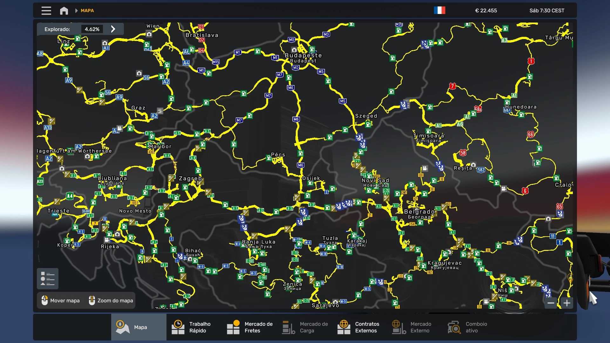The height and width of the screenshot is (343, 610).
Task: Click the Belgrado city label on map
Action: pyautogui.click(x=419, y=212)
